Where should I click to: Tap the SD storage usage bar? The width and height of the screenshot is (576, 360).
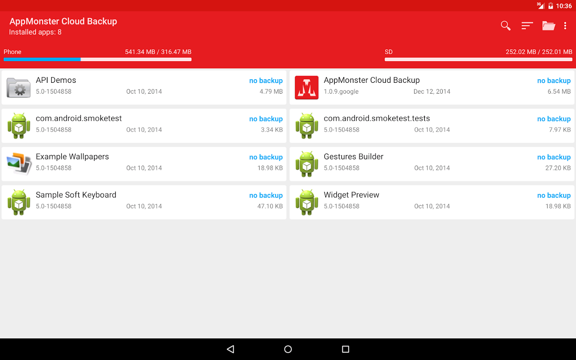coord(478,60)
